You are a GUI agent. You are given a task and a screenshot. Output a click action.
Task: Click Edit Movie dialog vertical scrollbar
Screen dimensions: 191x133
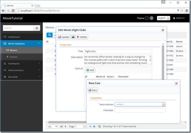(163, 63)
